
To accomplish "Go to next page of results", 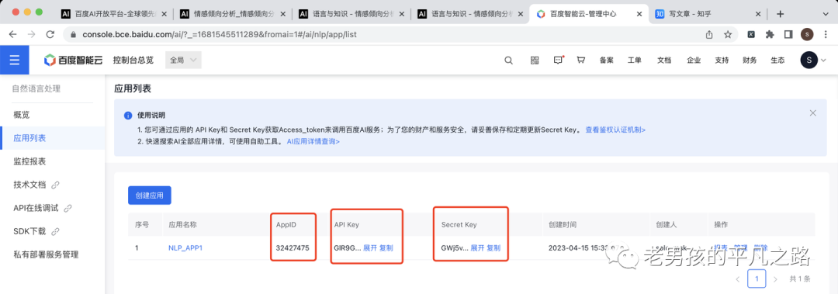I will [775, 278].
